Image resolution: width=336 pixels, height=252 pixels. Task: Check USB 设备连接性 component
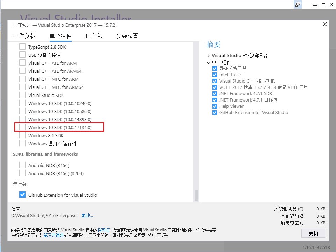(22, 55)
